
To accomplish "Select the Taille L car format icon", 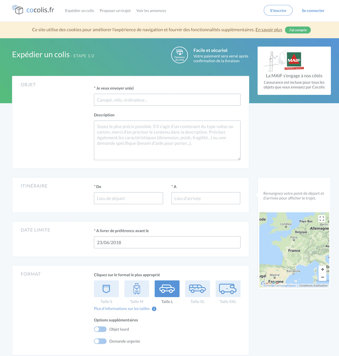I will tap(167, 289).
